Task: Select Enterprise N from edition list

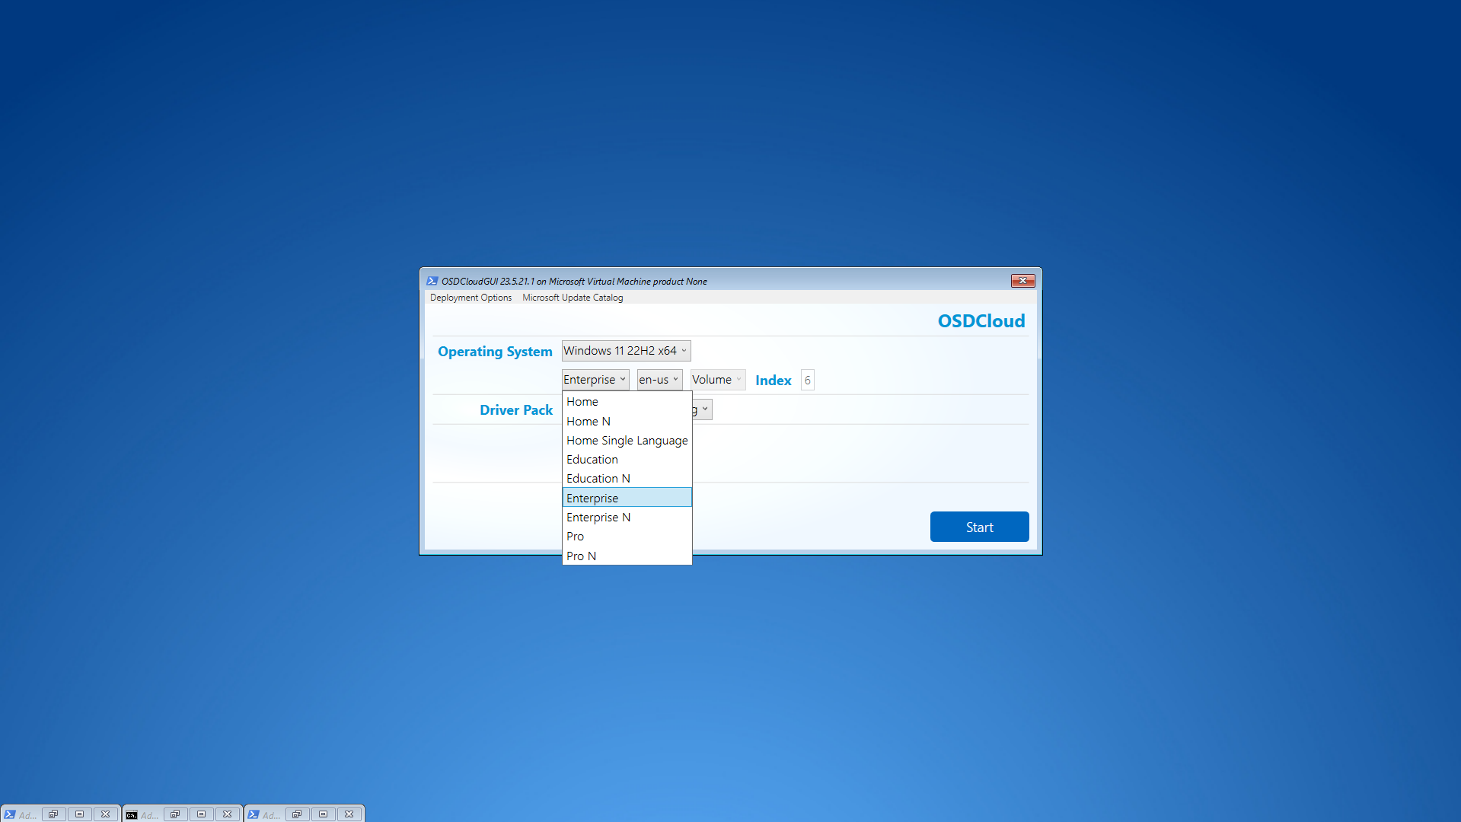Action: (x=598, y=518)
